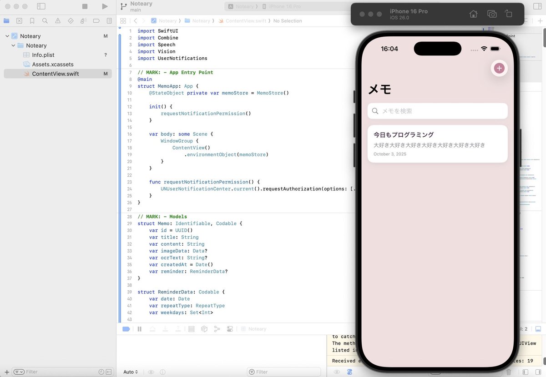Screen dimensions: 546x377
Task: Click line 9 struct MemoApp declaration
Action: [x=168, y=86]
